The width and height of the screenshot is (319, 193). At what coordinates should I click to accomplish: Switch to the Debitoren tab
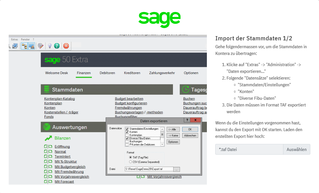pos(107,73)
